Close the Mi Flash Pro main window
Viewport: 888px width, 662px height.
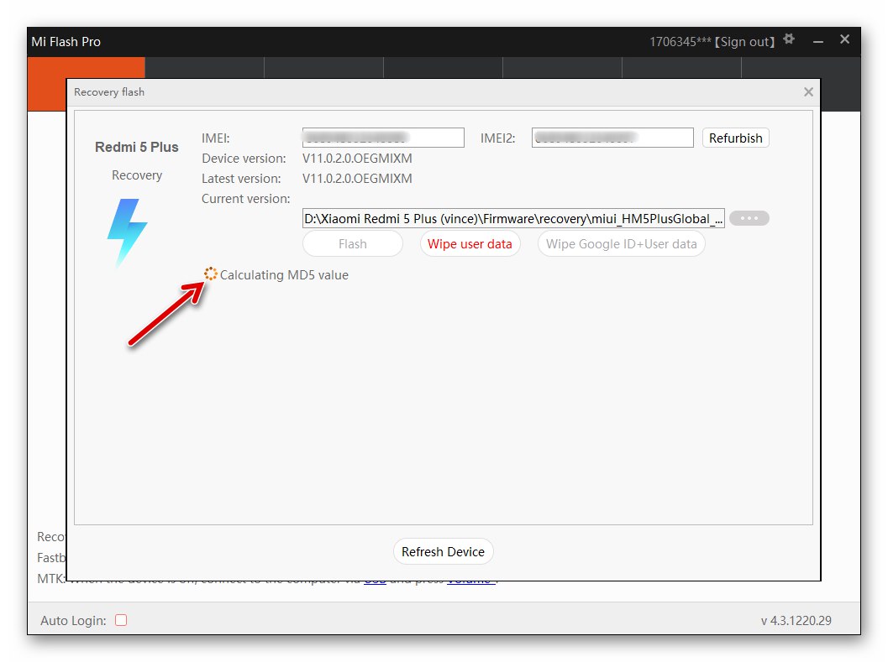(844, 39)
